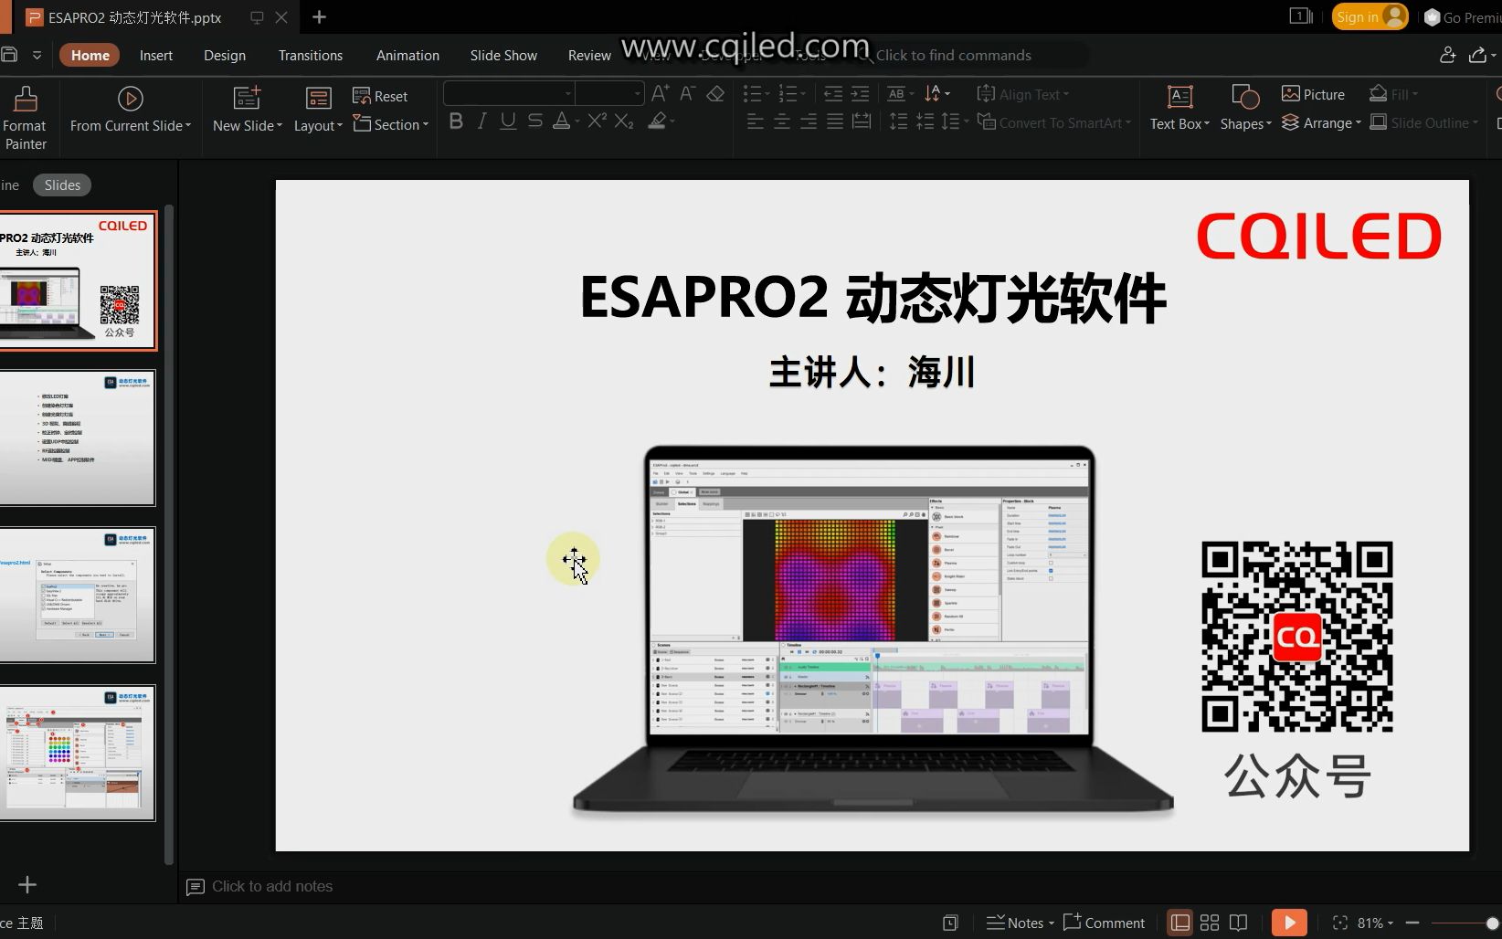Increase font size
The height and width of the screenshot is (939, 1502).
click(x=661, y=93)
